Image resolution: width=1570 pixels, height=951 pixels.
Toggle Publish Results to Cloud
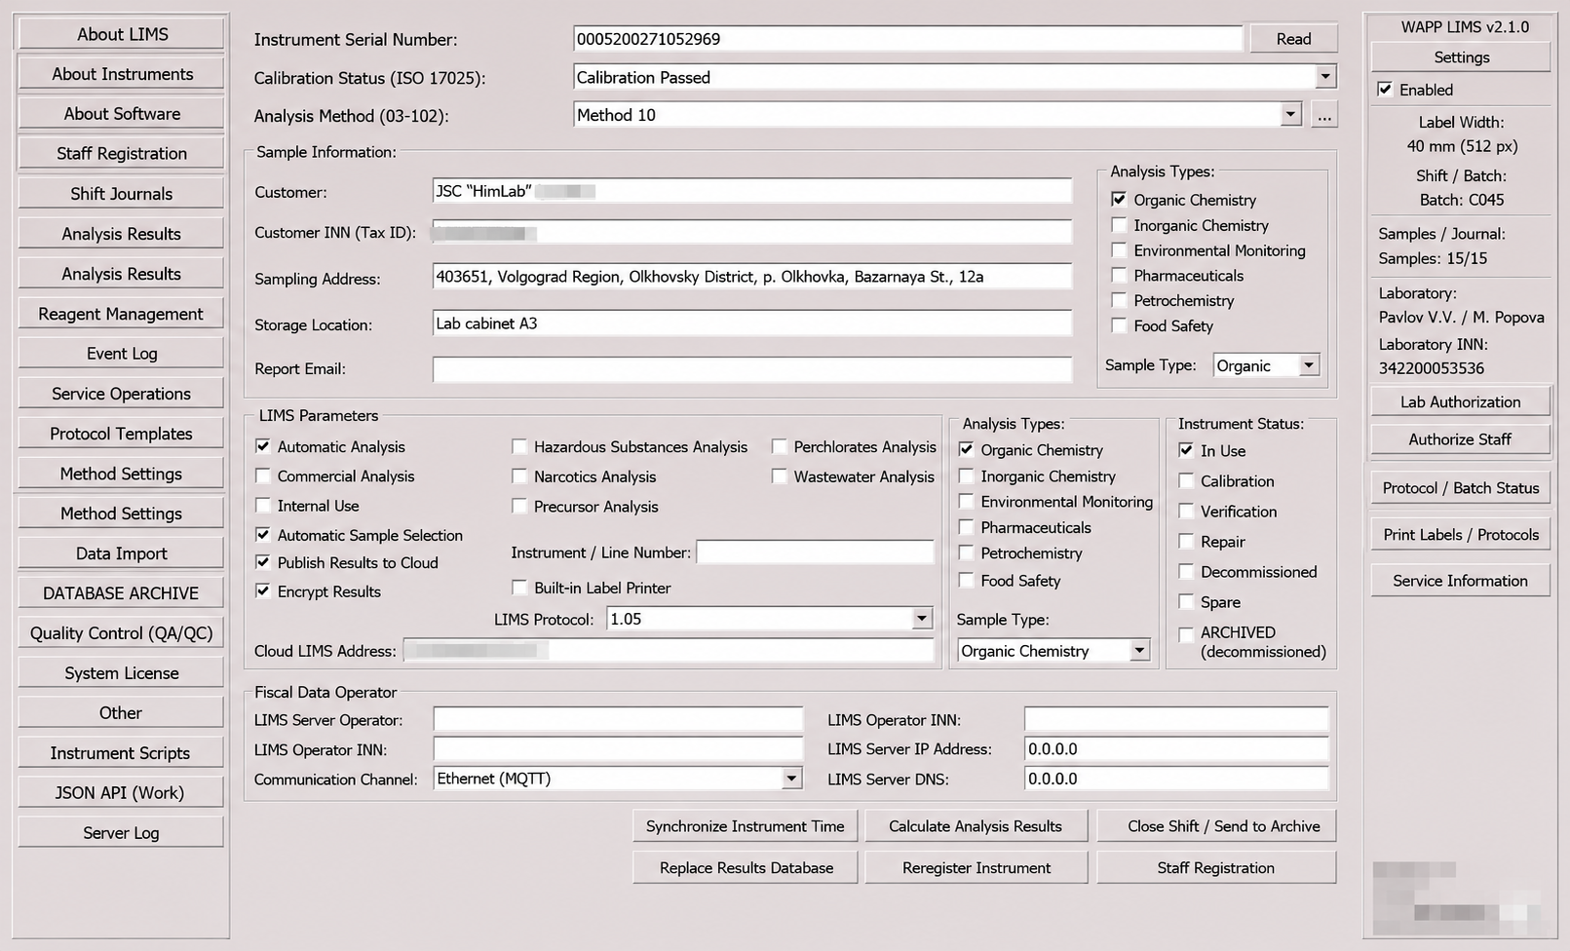click(x=263, y=562)
